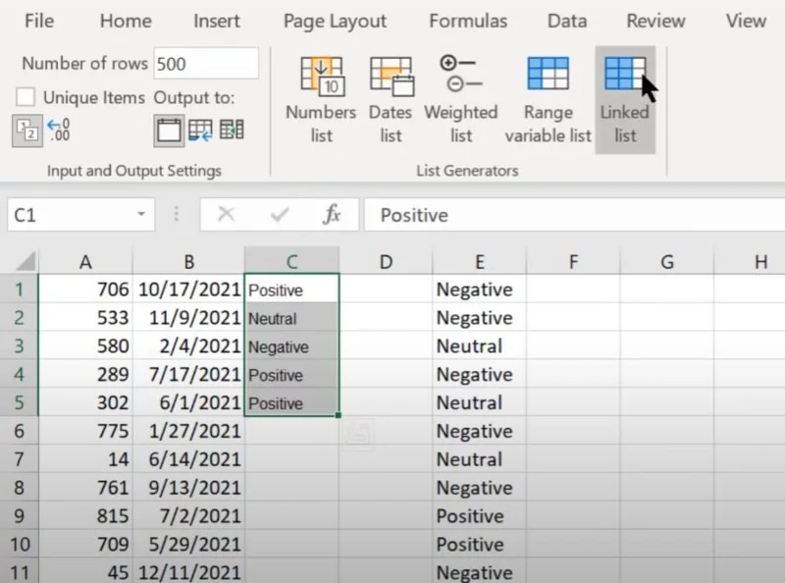This screenshot has width=785, height=583.
Task: Click the Select All corner triangle
Action: click(24, 260)
